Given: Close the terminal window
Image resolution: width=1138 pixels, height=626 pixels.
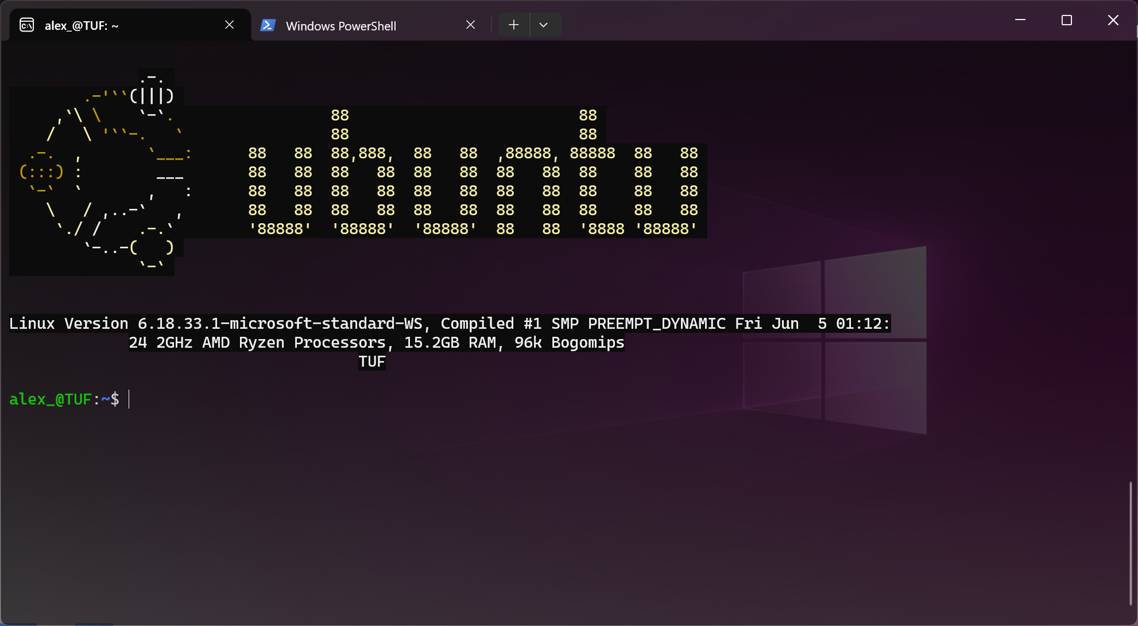Looking at the screenshot, I should (x=1113, y=20).
